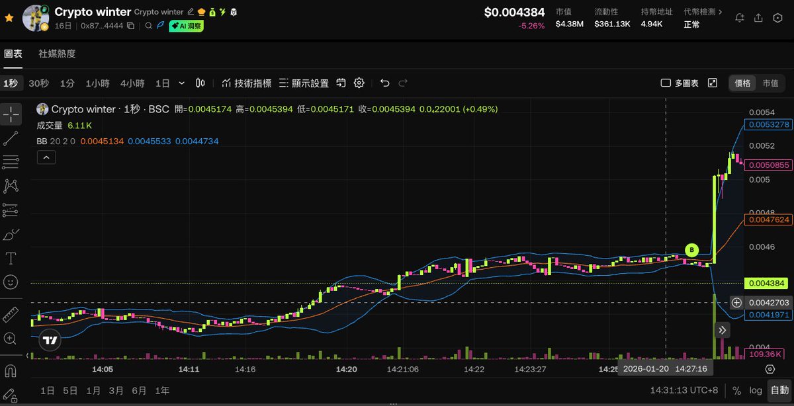
Task: Select the text annotation tool
Action: coord(11,257)
